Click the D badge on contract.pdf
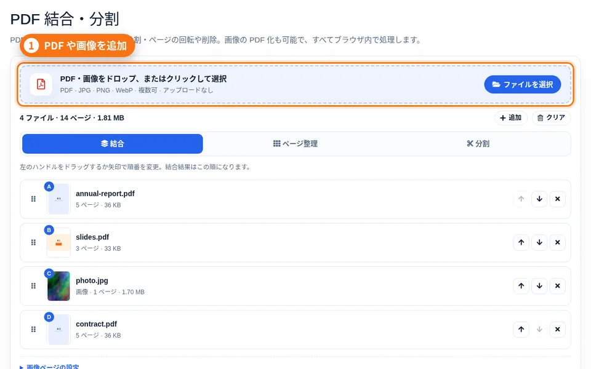591x369 pixels. coord(49,317)
